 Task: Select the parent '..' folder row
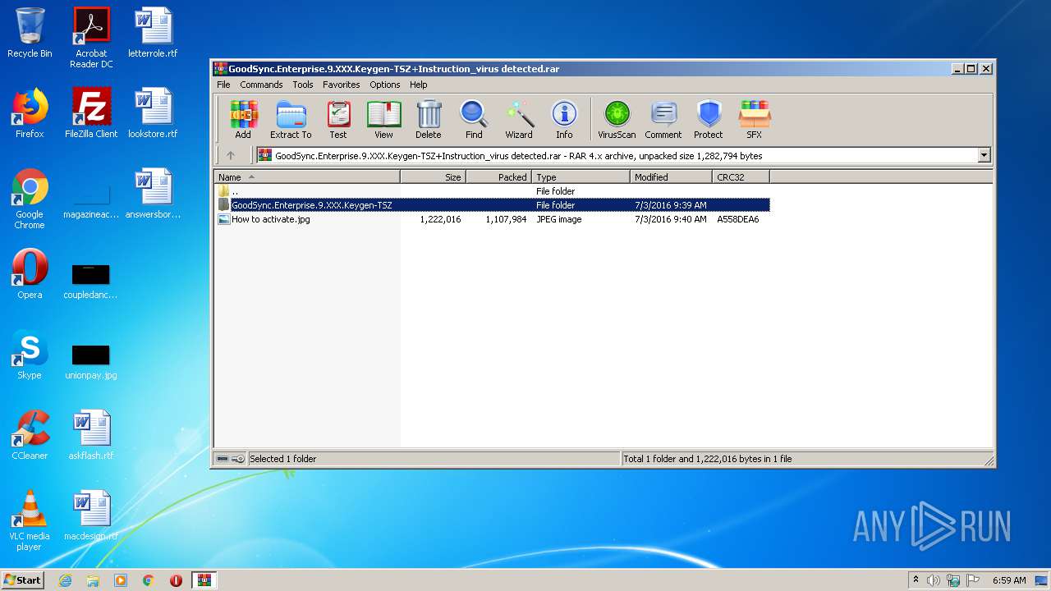click(493, 191)
